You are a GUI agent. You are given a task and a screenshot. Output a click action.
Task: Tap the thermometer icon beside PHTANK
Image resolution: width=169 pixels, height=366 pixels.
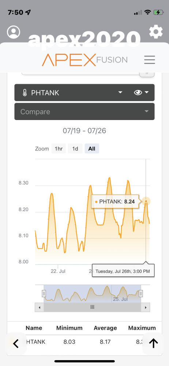[x=25, y=93]
